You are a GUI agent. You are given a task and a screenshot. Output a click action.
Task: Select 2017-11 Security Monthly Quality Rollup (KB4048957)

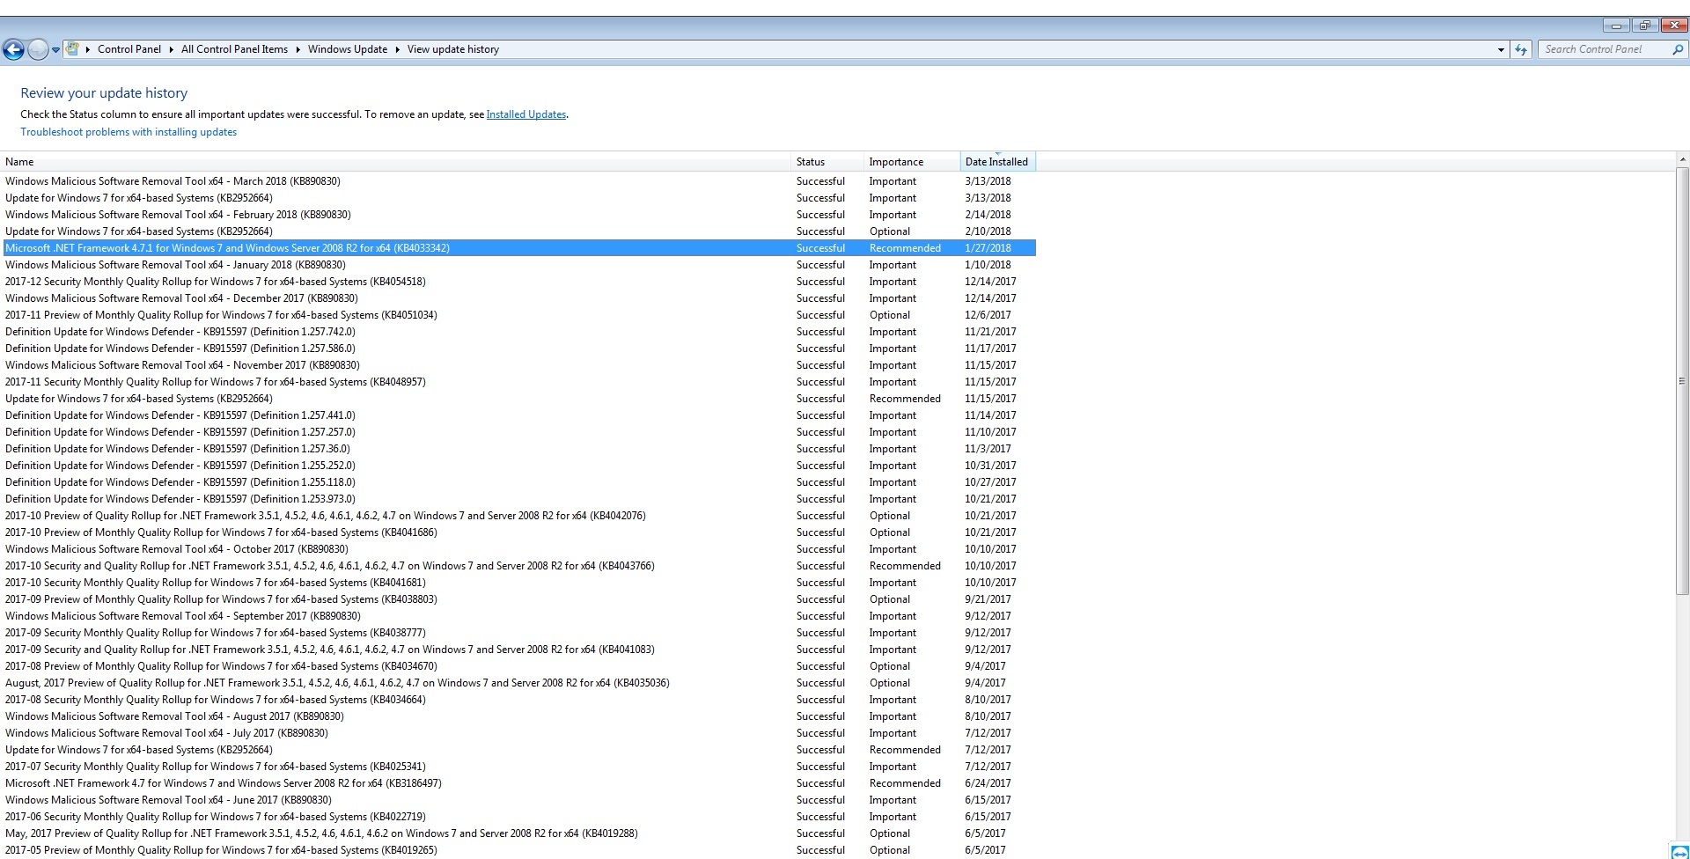pos(519,382)
